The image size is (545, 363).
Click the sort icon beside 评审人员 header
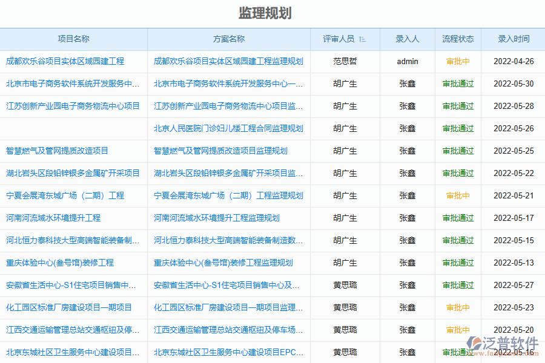point(363,39)
